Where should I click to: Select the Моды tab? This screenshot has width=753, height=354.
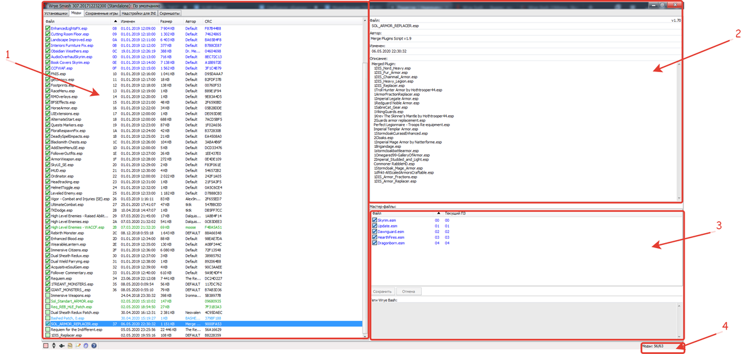click(76, 13)
